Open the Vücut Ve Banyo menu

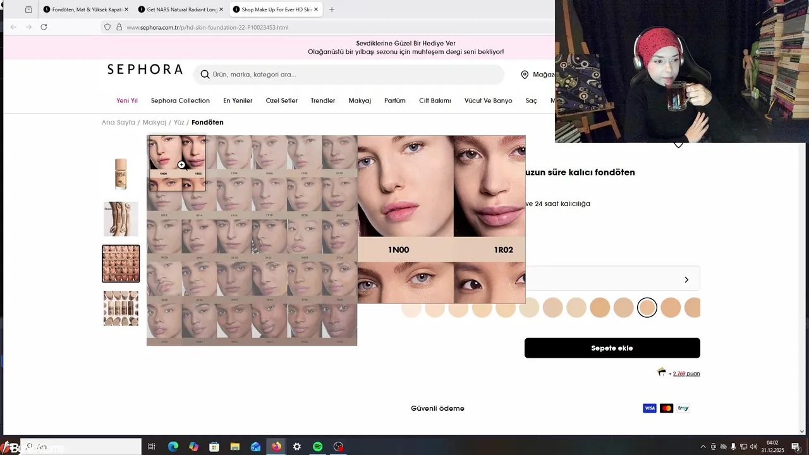tap(489, 100)
